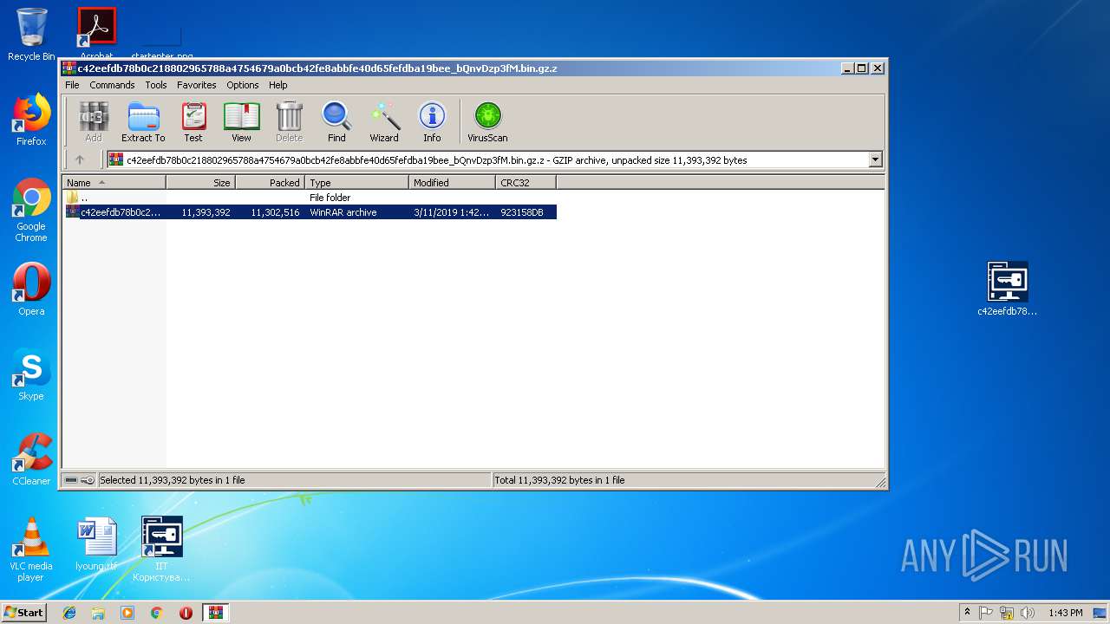
Task: Select the Google Chrome desktop icon
Action: tap(31, 211)
